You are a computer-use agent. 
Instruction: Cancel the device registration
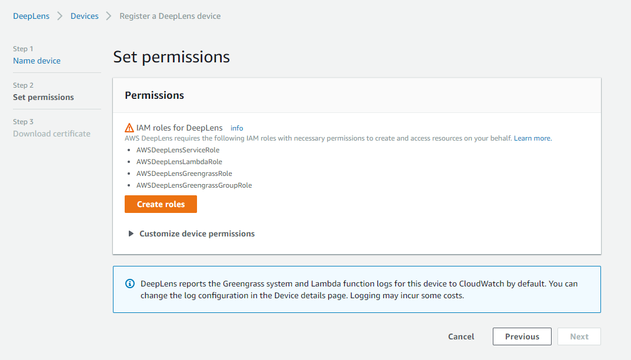tap(461, 336)
